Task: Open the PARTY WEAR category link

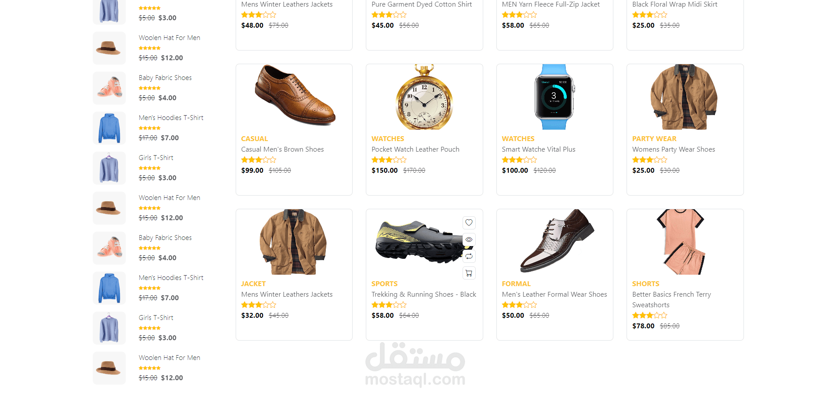Action: 654,139
